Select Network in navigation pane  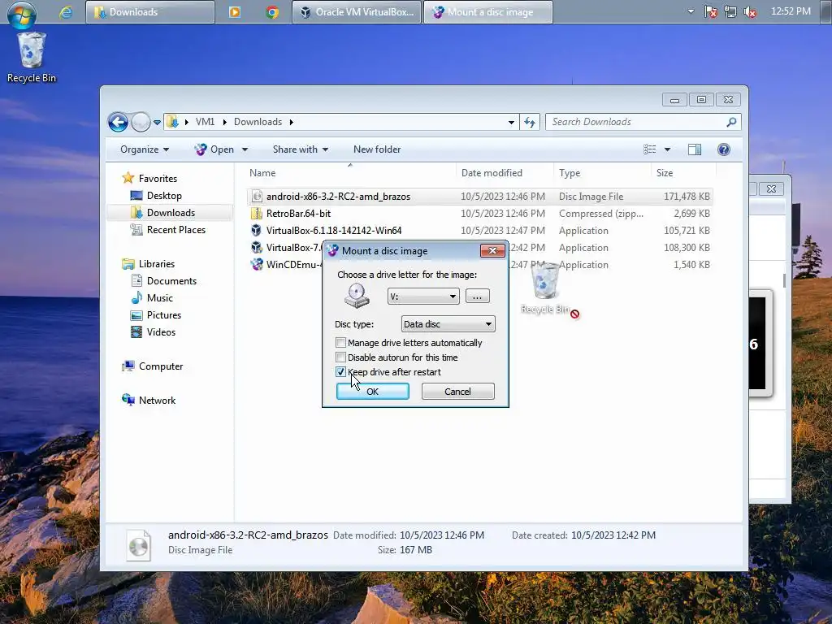[157, 401]
